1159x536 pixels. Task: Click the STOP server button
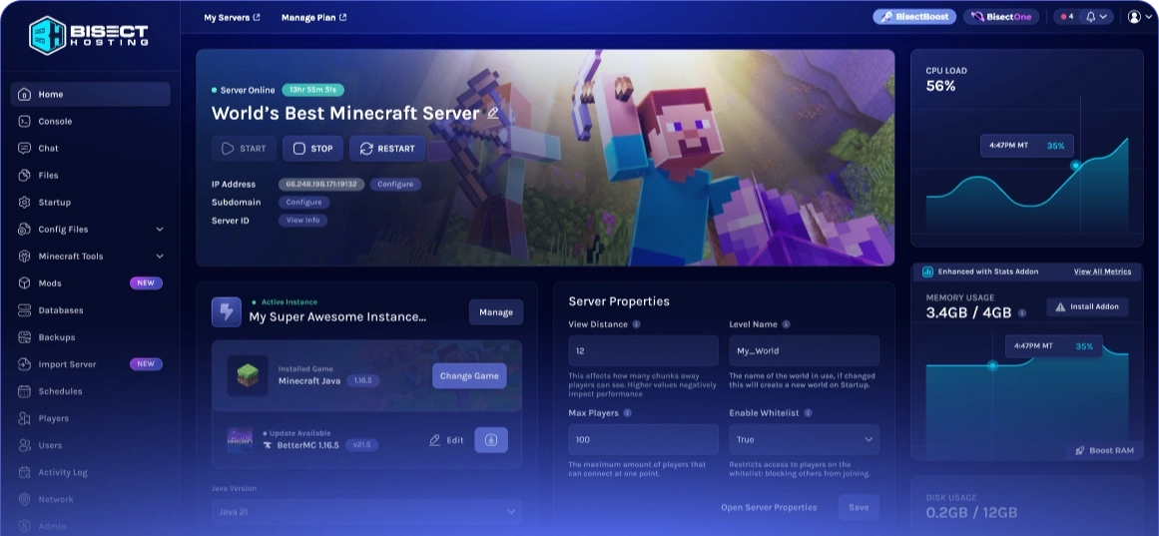click(312, 149)
